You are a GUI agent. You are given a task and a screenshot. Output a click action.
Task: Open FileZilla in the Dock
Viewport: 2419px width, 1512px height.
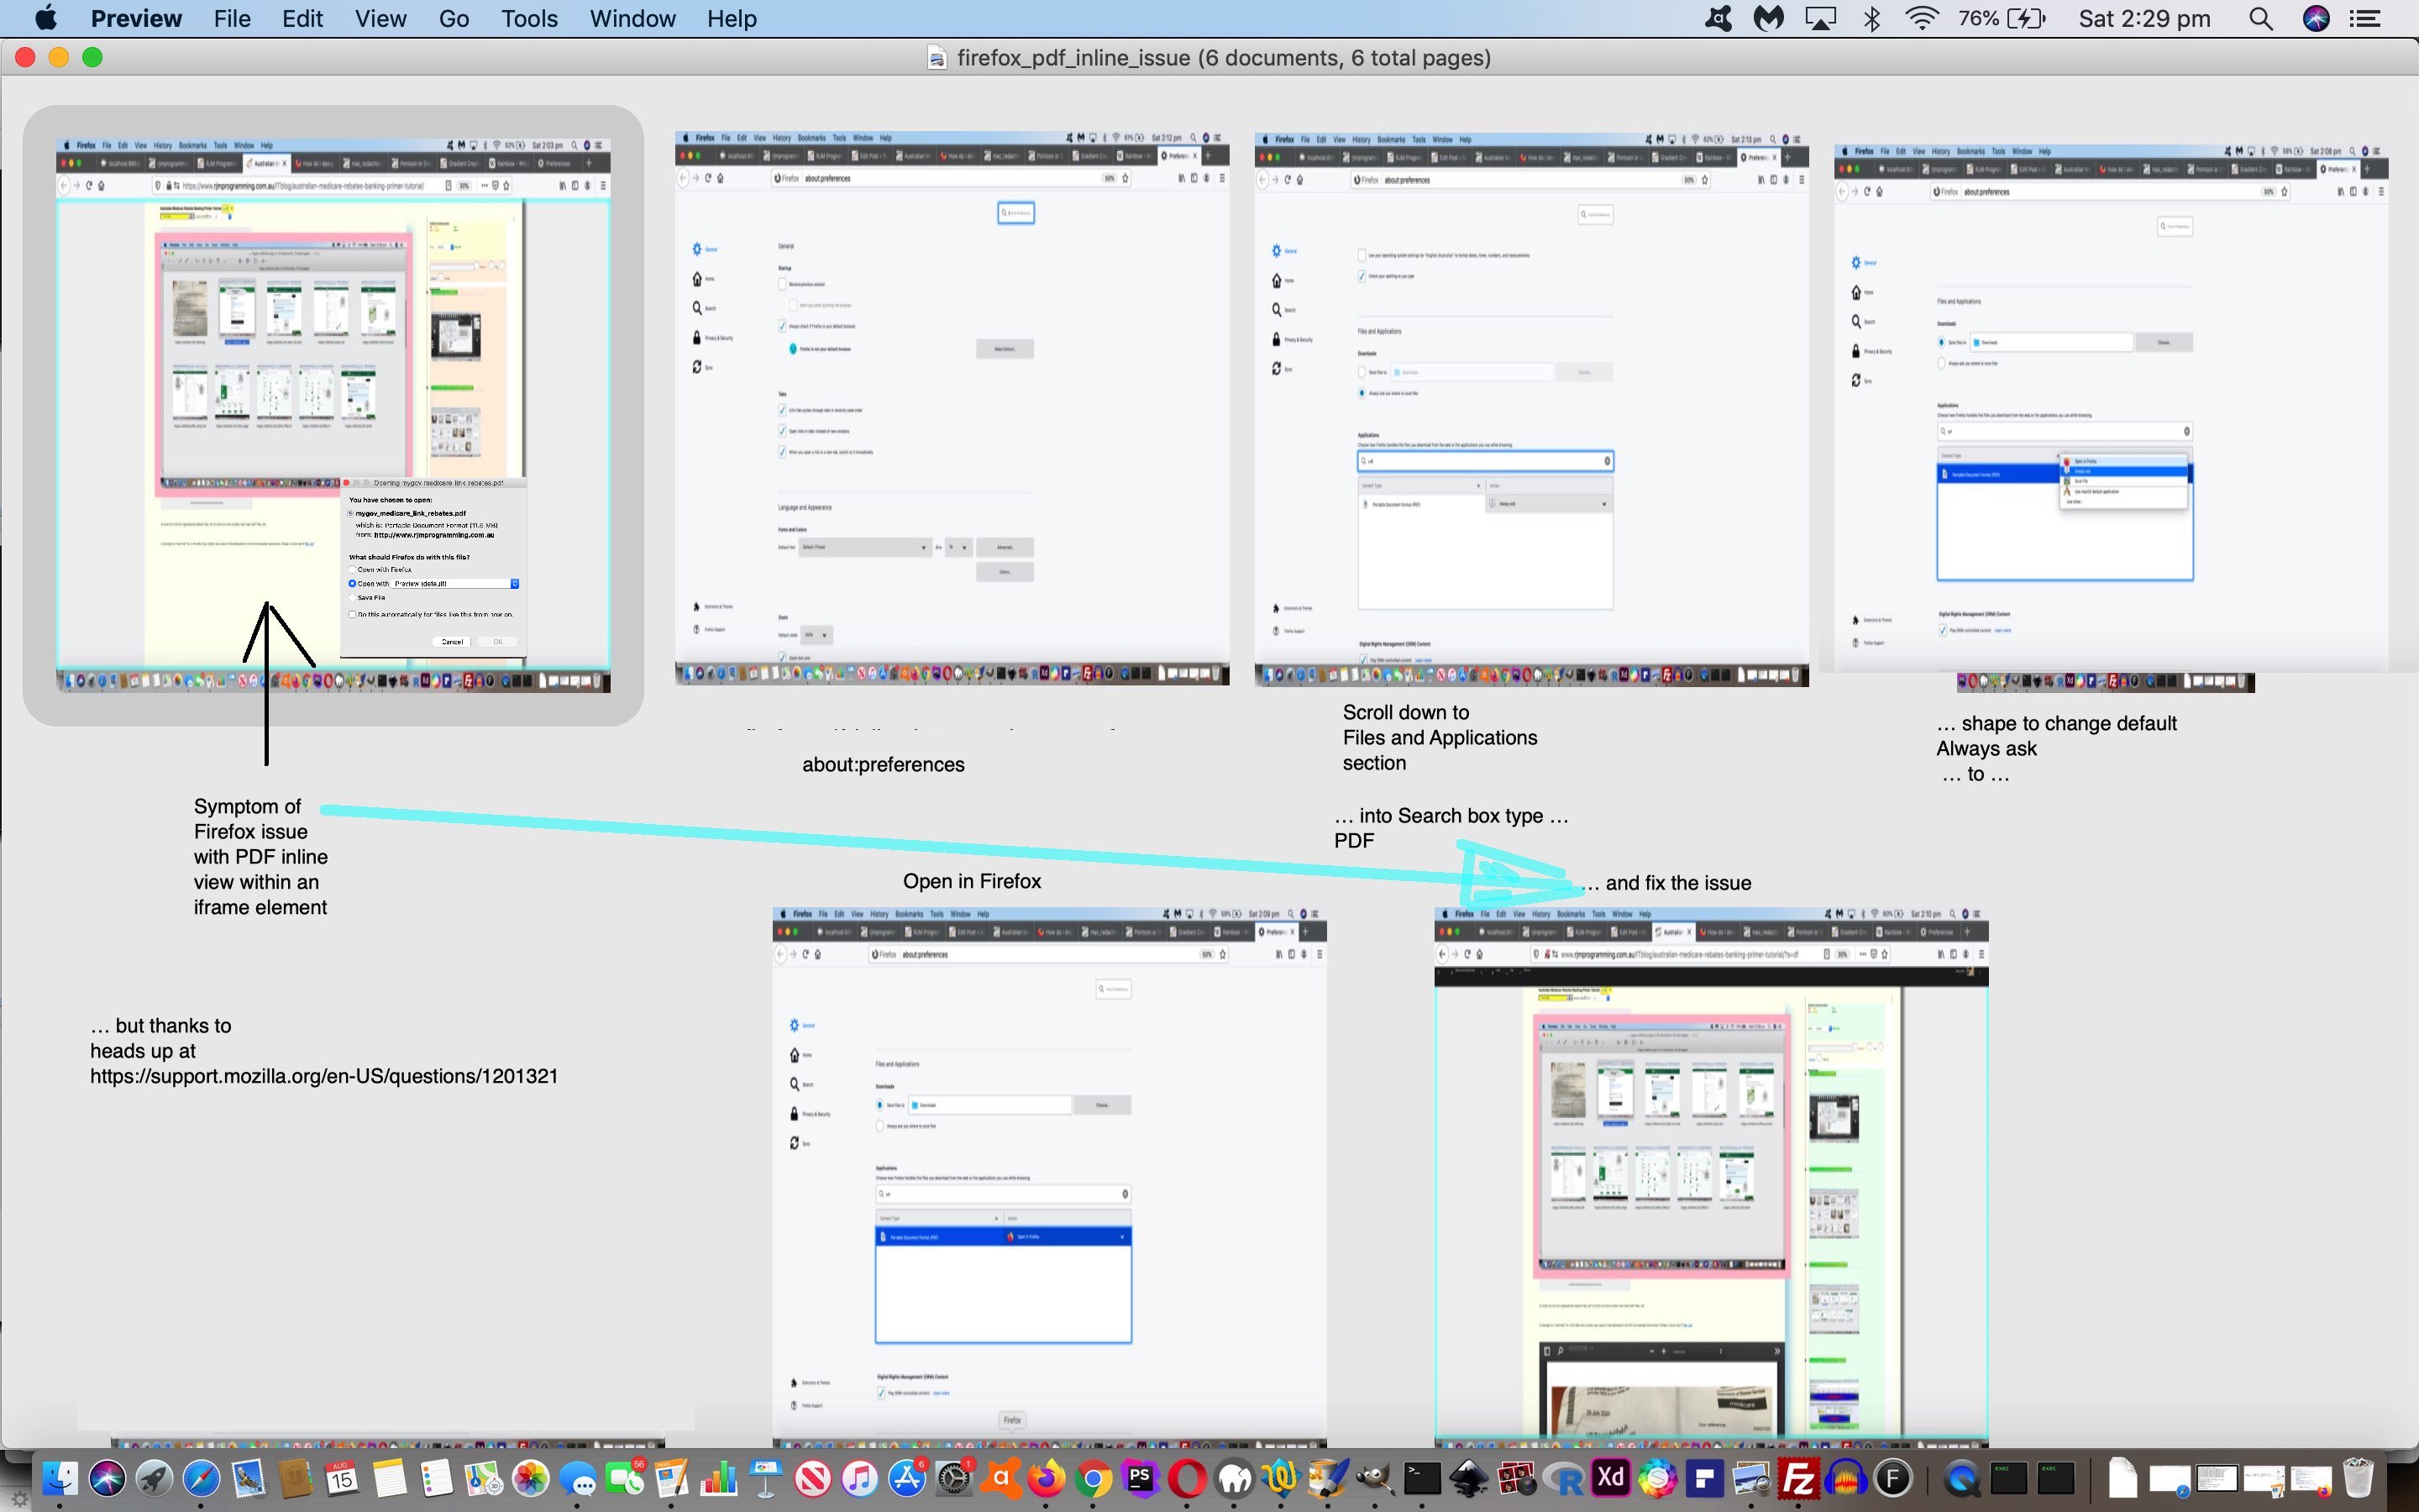tap(1799, 1478)
